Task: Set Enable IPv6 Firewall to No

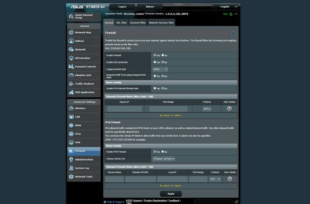Action: click(x=163, y=152)
